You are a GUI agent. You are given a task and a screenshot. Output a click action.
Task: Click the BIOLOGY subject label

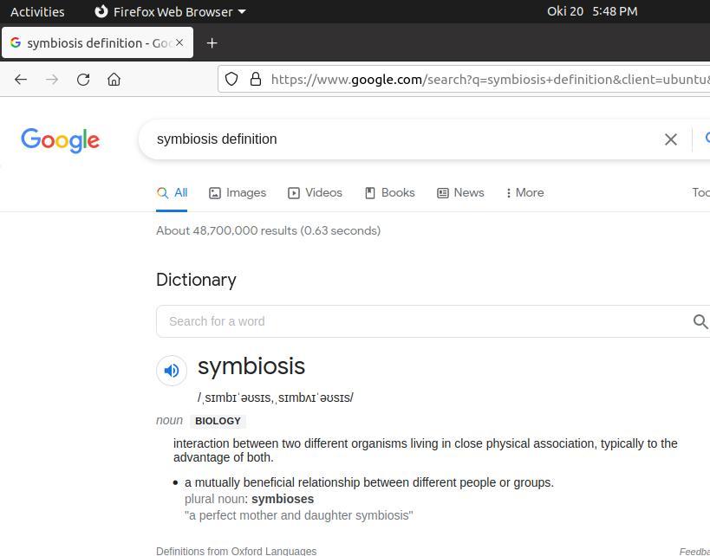(218, 421)
